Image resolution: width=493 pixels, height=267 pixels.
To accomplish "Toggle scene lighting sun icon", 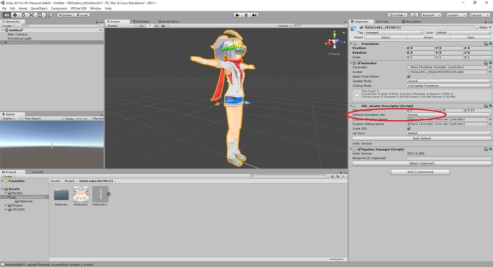I will [x=150, y=26].
